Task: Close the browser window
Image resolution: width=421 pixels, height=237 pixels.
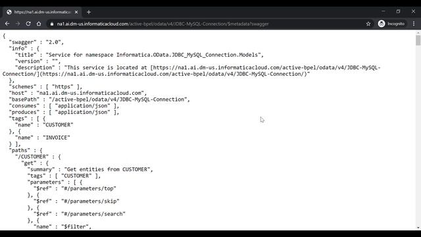Action: point(413,11)
